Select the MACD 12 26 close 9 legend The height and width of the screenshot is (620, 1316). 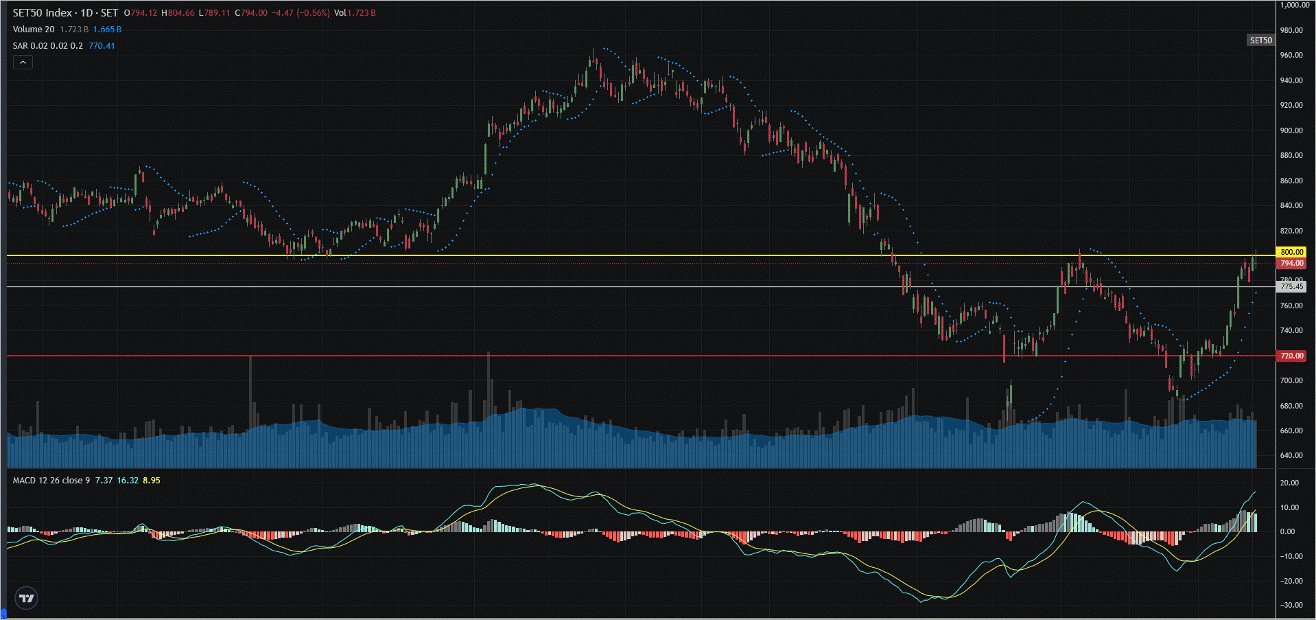coord(51,481)
